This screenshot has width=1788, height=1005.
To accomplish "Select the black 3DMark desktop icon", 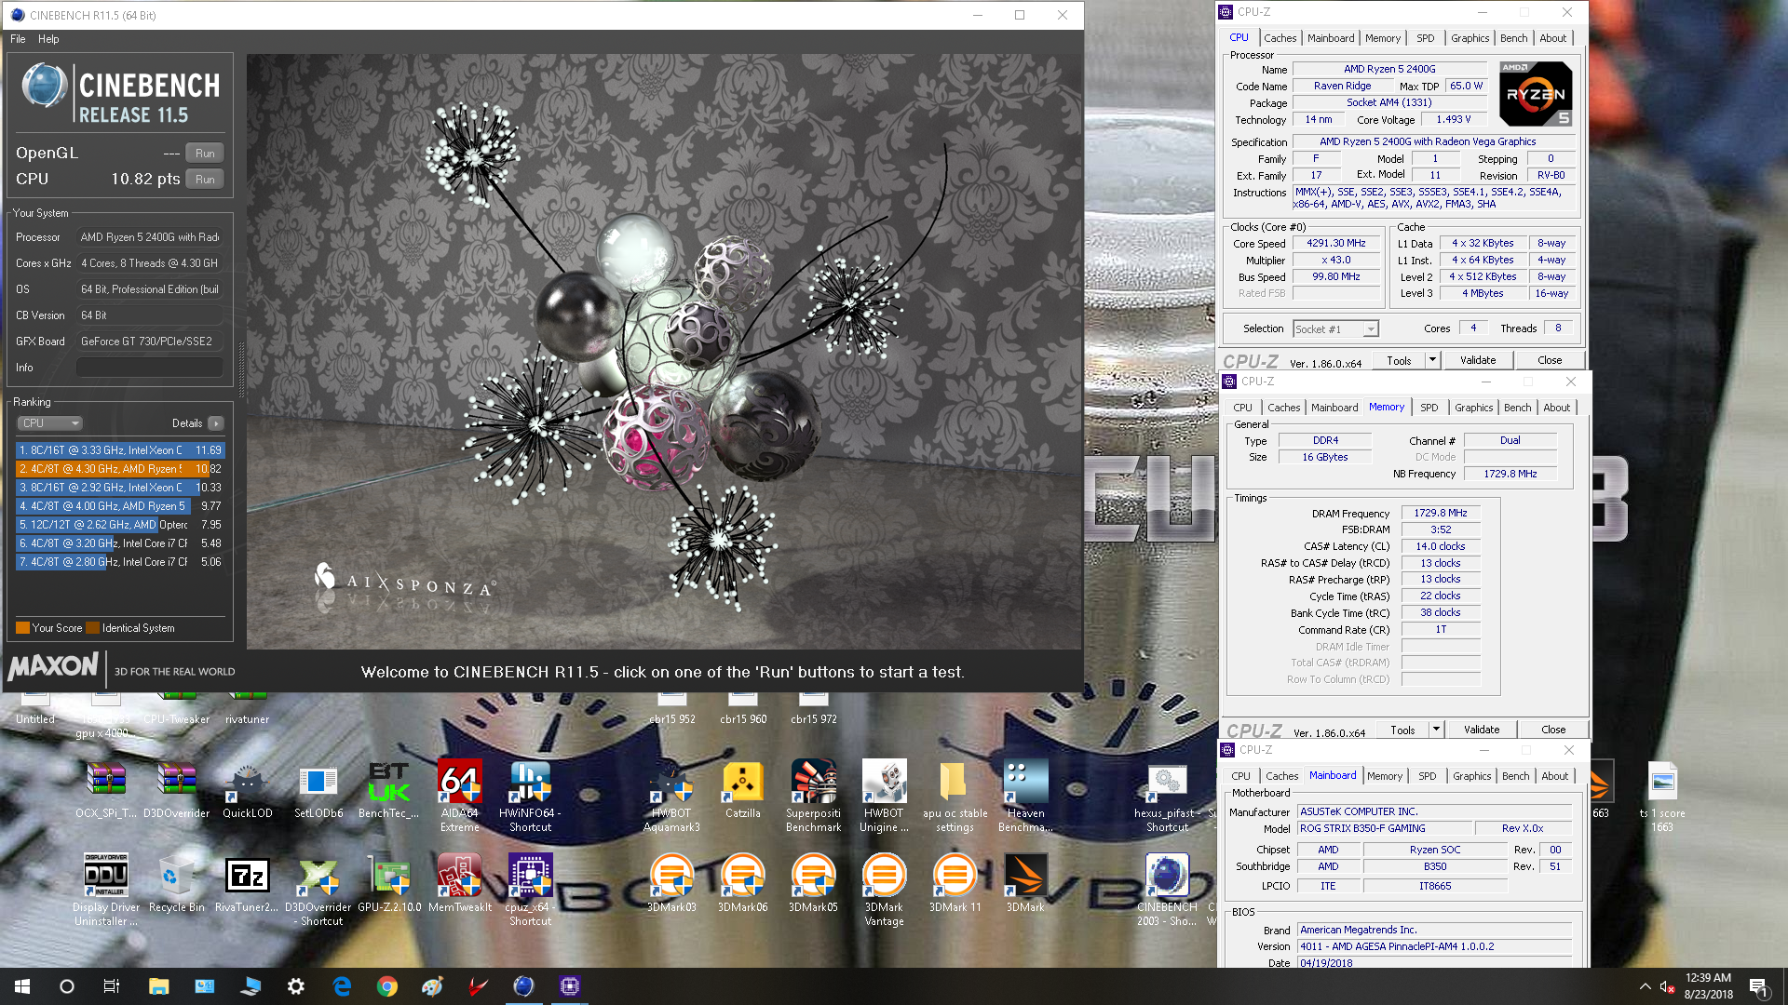I will click(x=1025, y=884).
